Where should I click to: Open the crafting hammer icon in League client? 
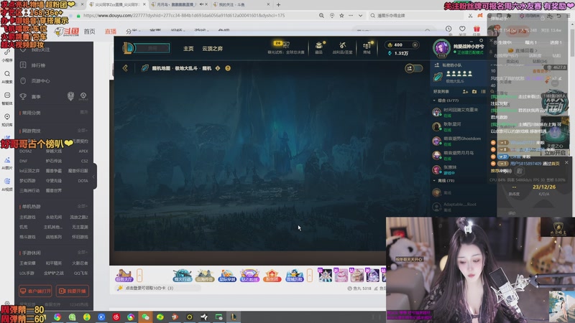(x=343, y=45)
